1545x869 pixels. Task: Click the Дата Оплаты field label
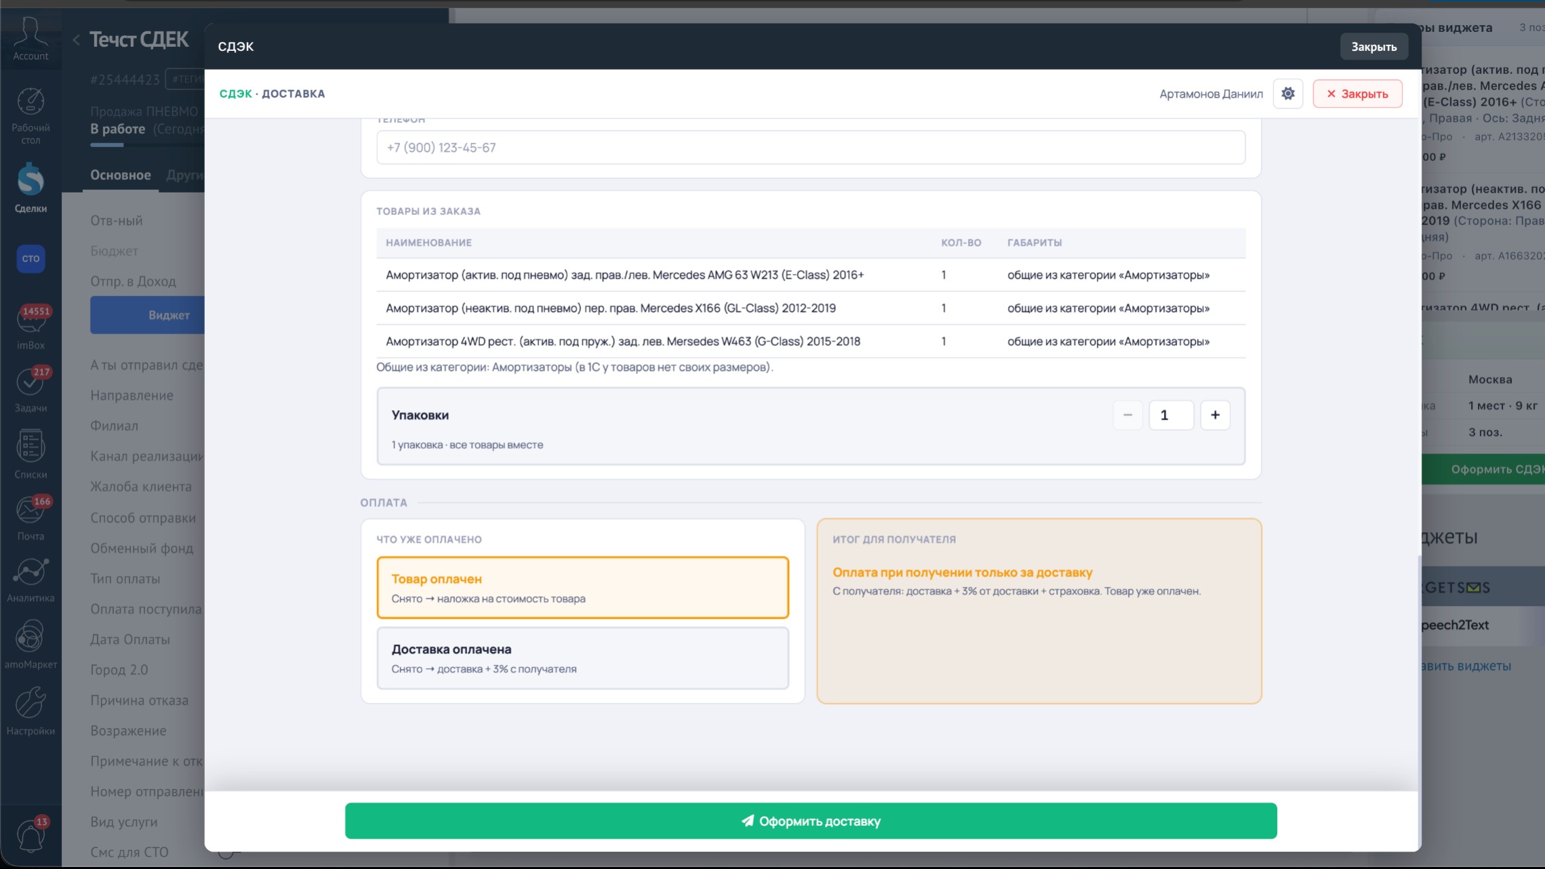(129, 639)
